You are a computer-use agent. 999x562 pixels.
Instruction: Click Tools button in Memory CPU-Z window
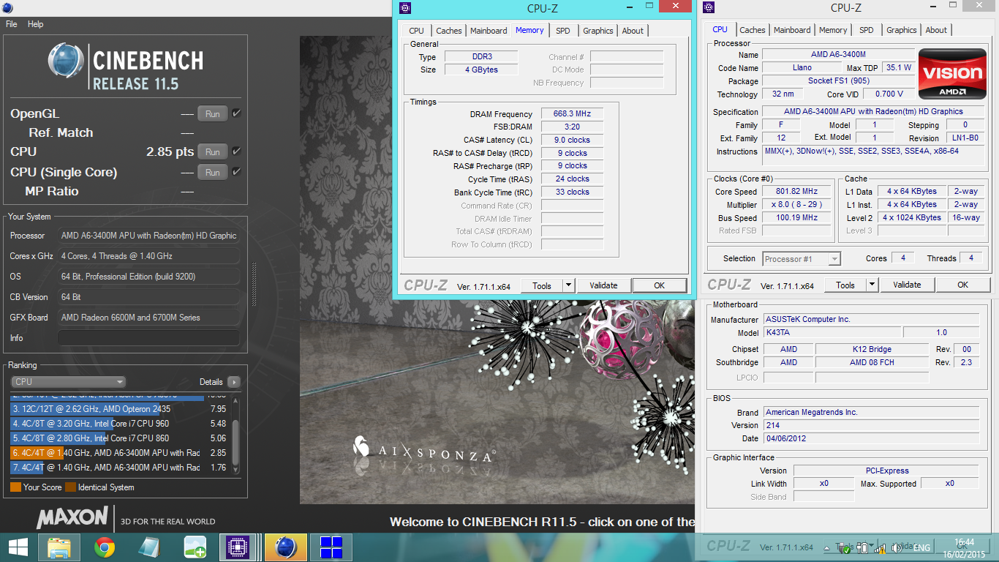point(542,285)
